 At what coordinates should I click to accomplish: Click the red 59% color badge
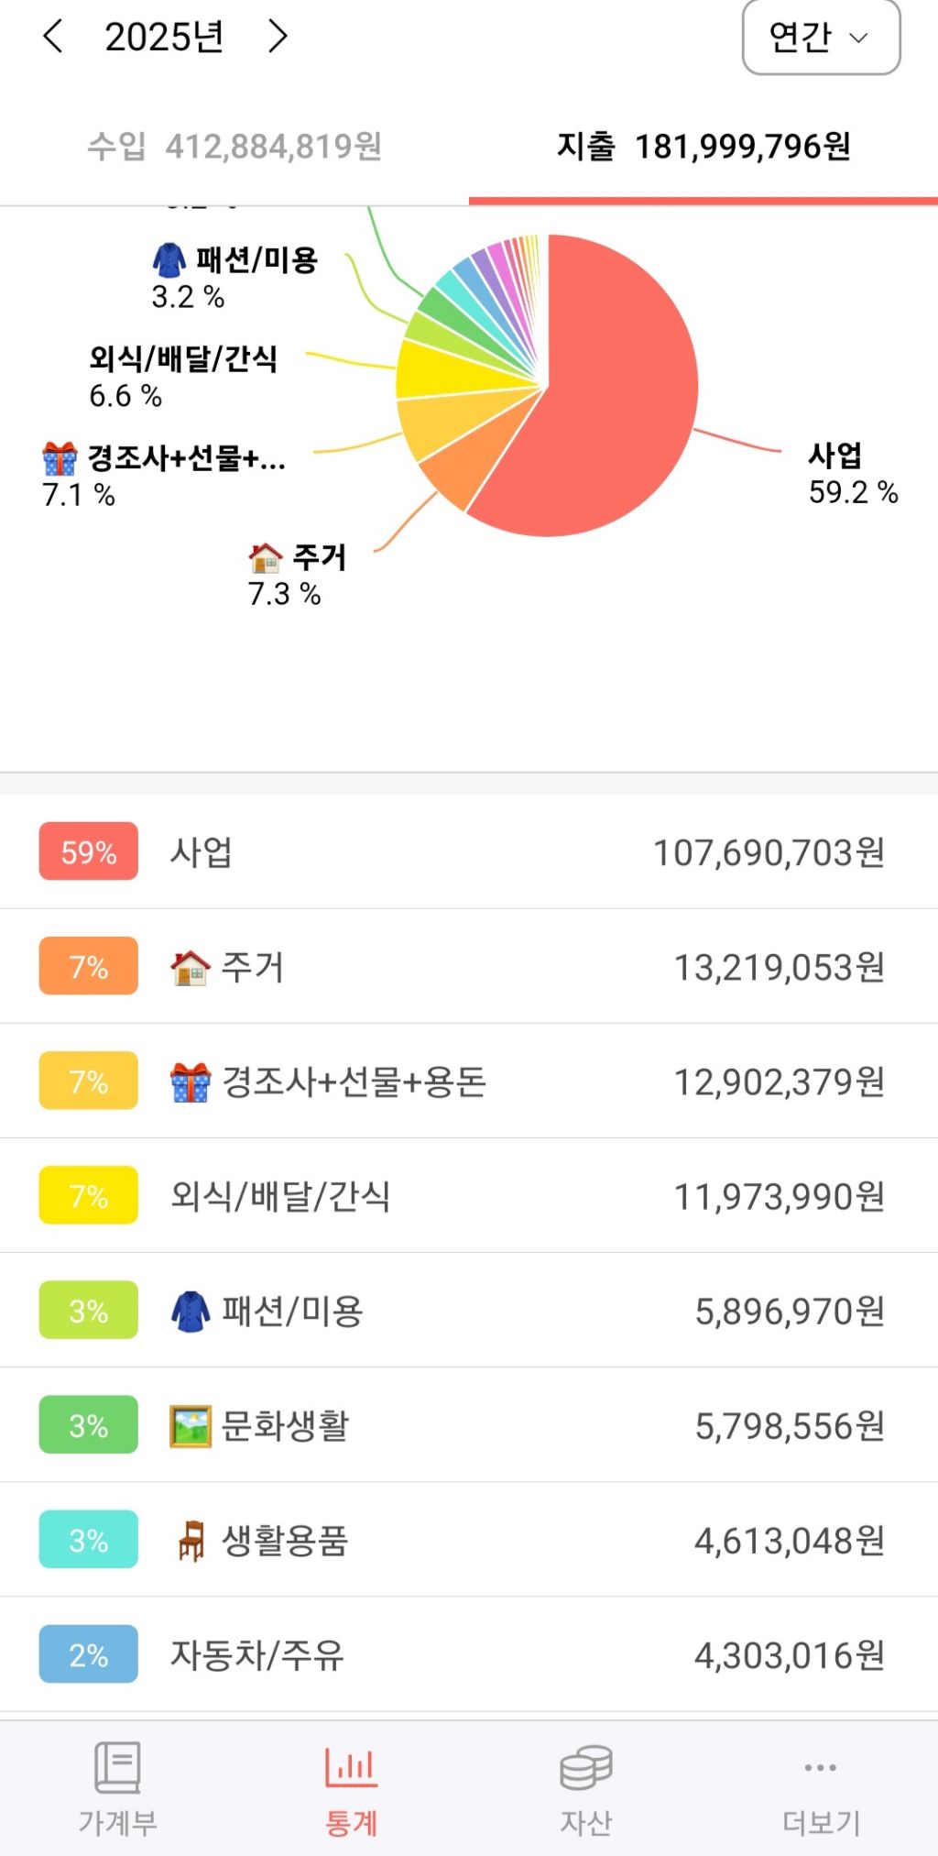[89, 851]
